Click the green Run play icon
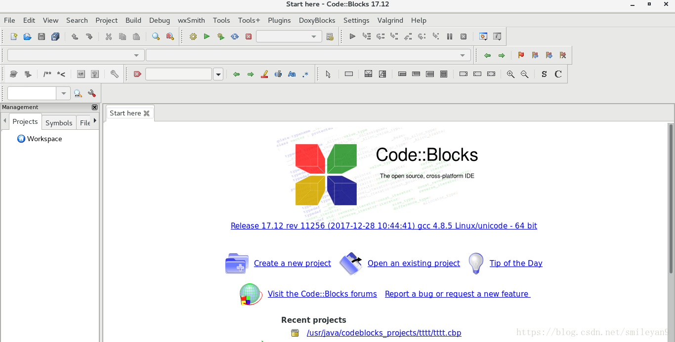The width and height of the screenshot is (675, 342). pos(207,37)
